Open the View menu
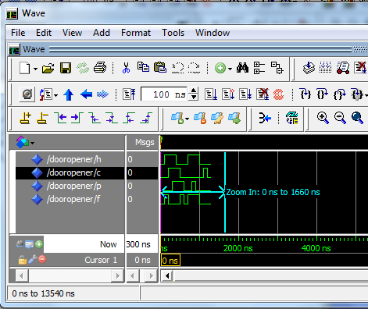Viewport: 368px width, 309px height. point(72,33)
